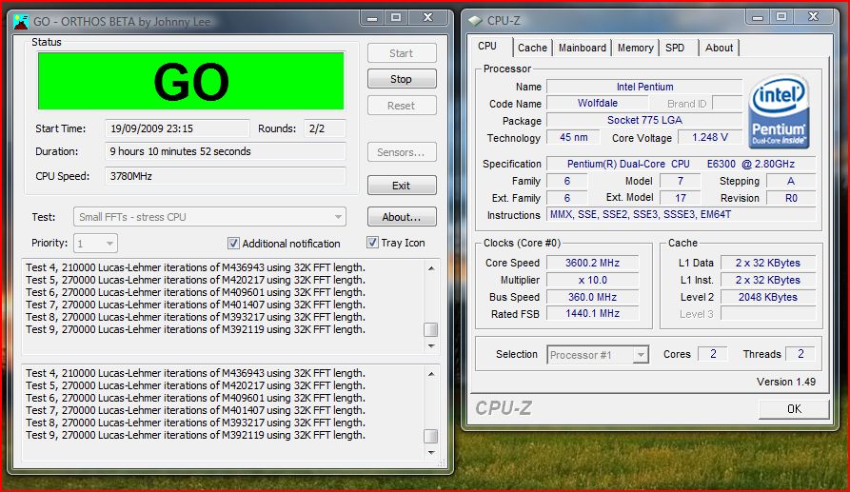The height and width of the screenshot is (492, 850).
Task: Open the Memory tab in CPU-Z
Action: [x=635, y=48]
